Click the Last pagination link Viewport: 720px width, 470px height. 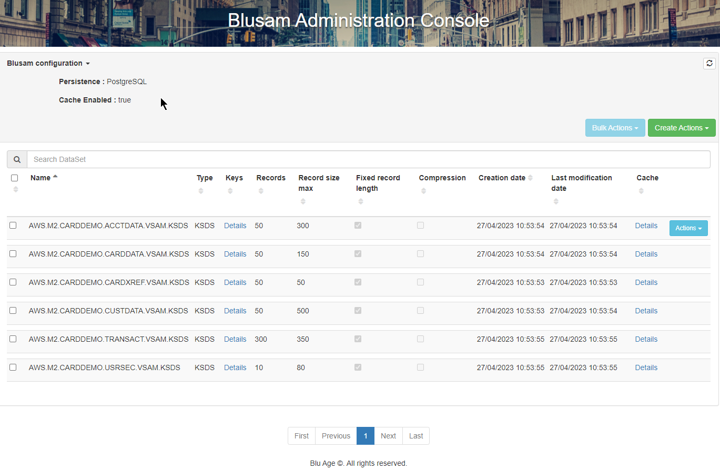point(415,435)
